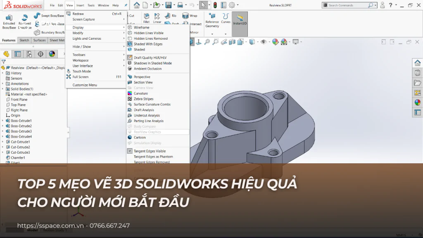Image resolution: width=423 pixels, height=238 pixels.
Task: Click the New document icon
Action: point(145,5)
